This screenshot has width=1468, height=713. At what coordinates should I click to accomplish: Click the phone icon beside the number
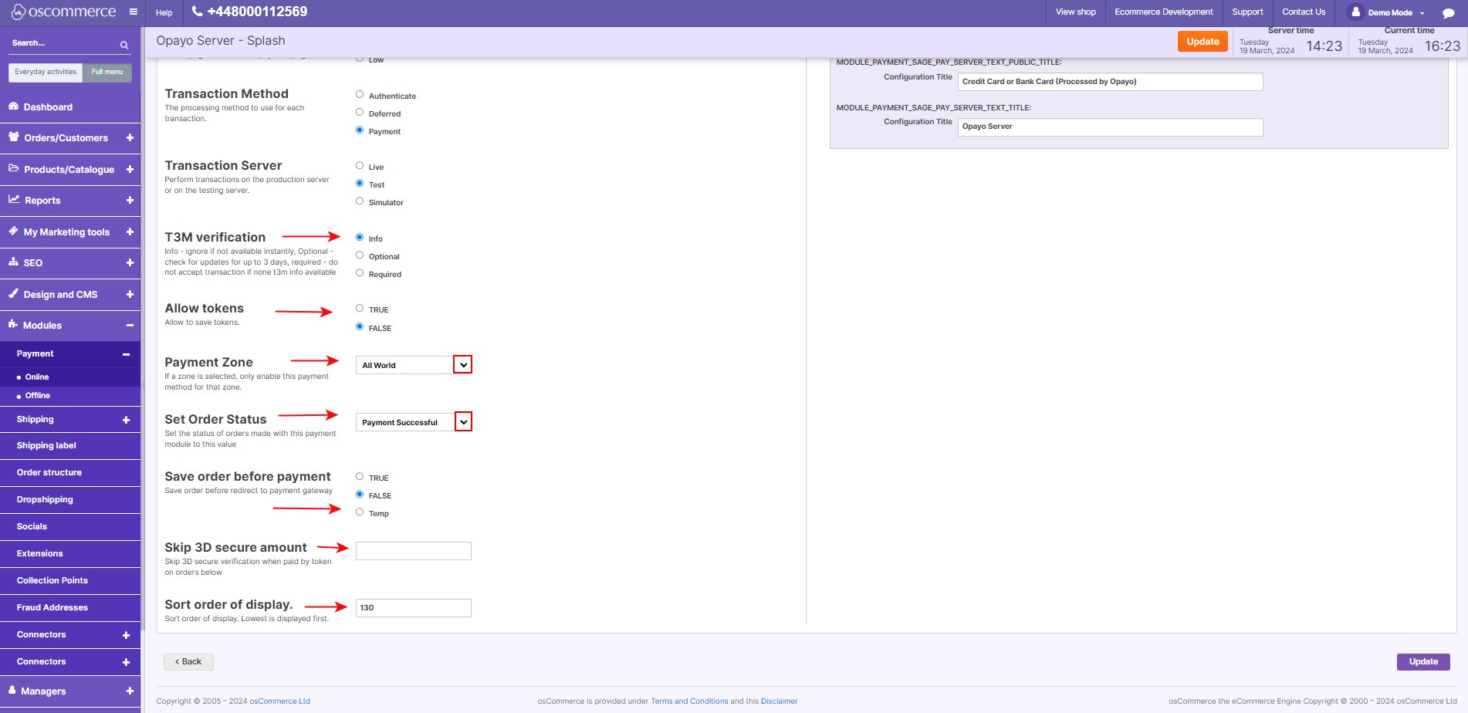click(x=198, y=12)
